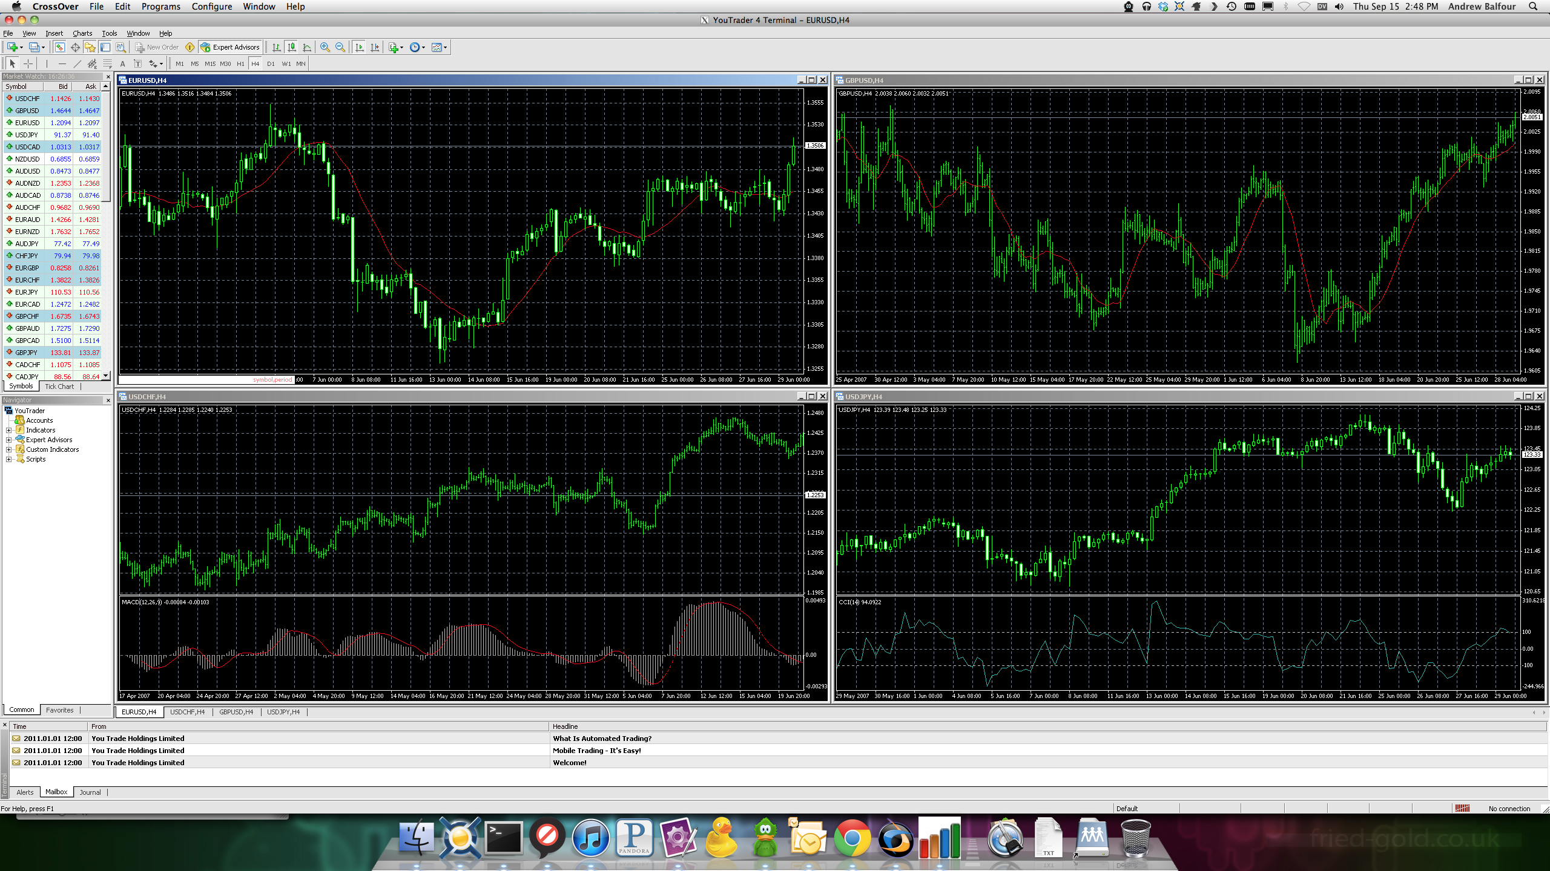Open the Tools menu
This screenshot has height=871, width=1550.
pos(109,33)
